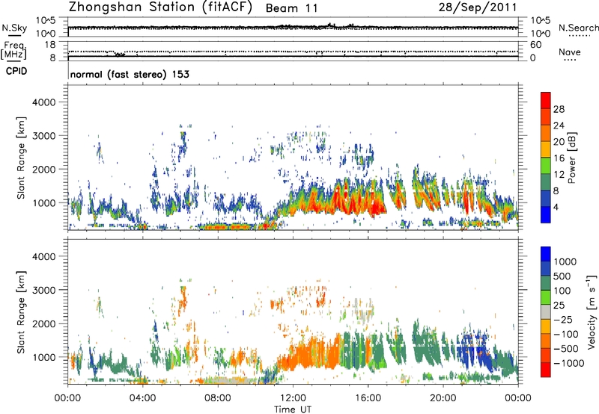Click the '3000' tick on the velocity panel
This screenshot has height=414, width=599.
[x=44, y=290]
